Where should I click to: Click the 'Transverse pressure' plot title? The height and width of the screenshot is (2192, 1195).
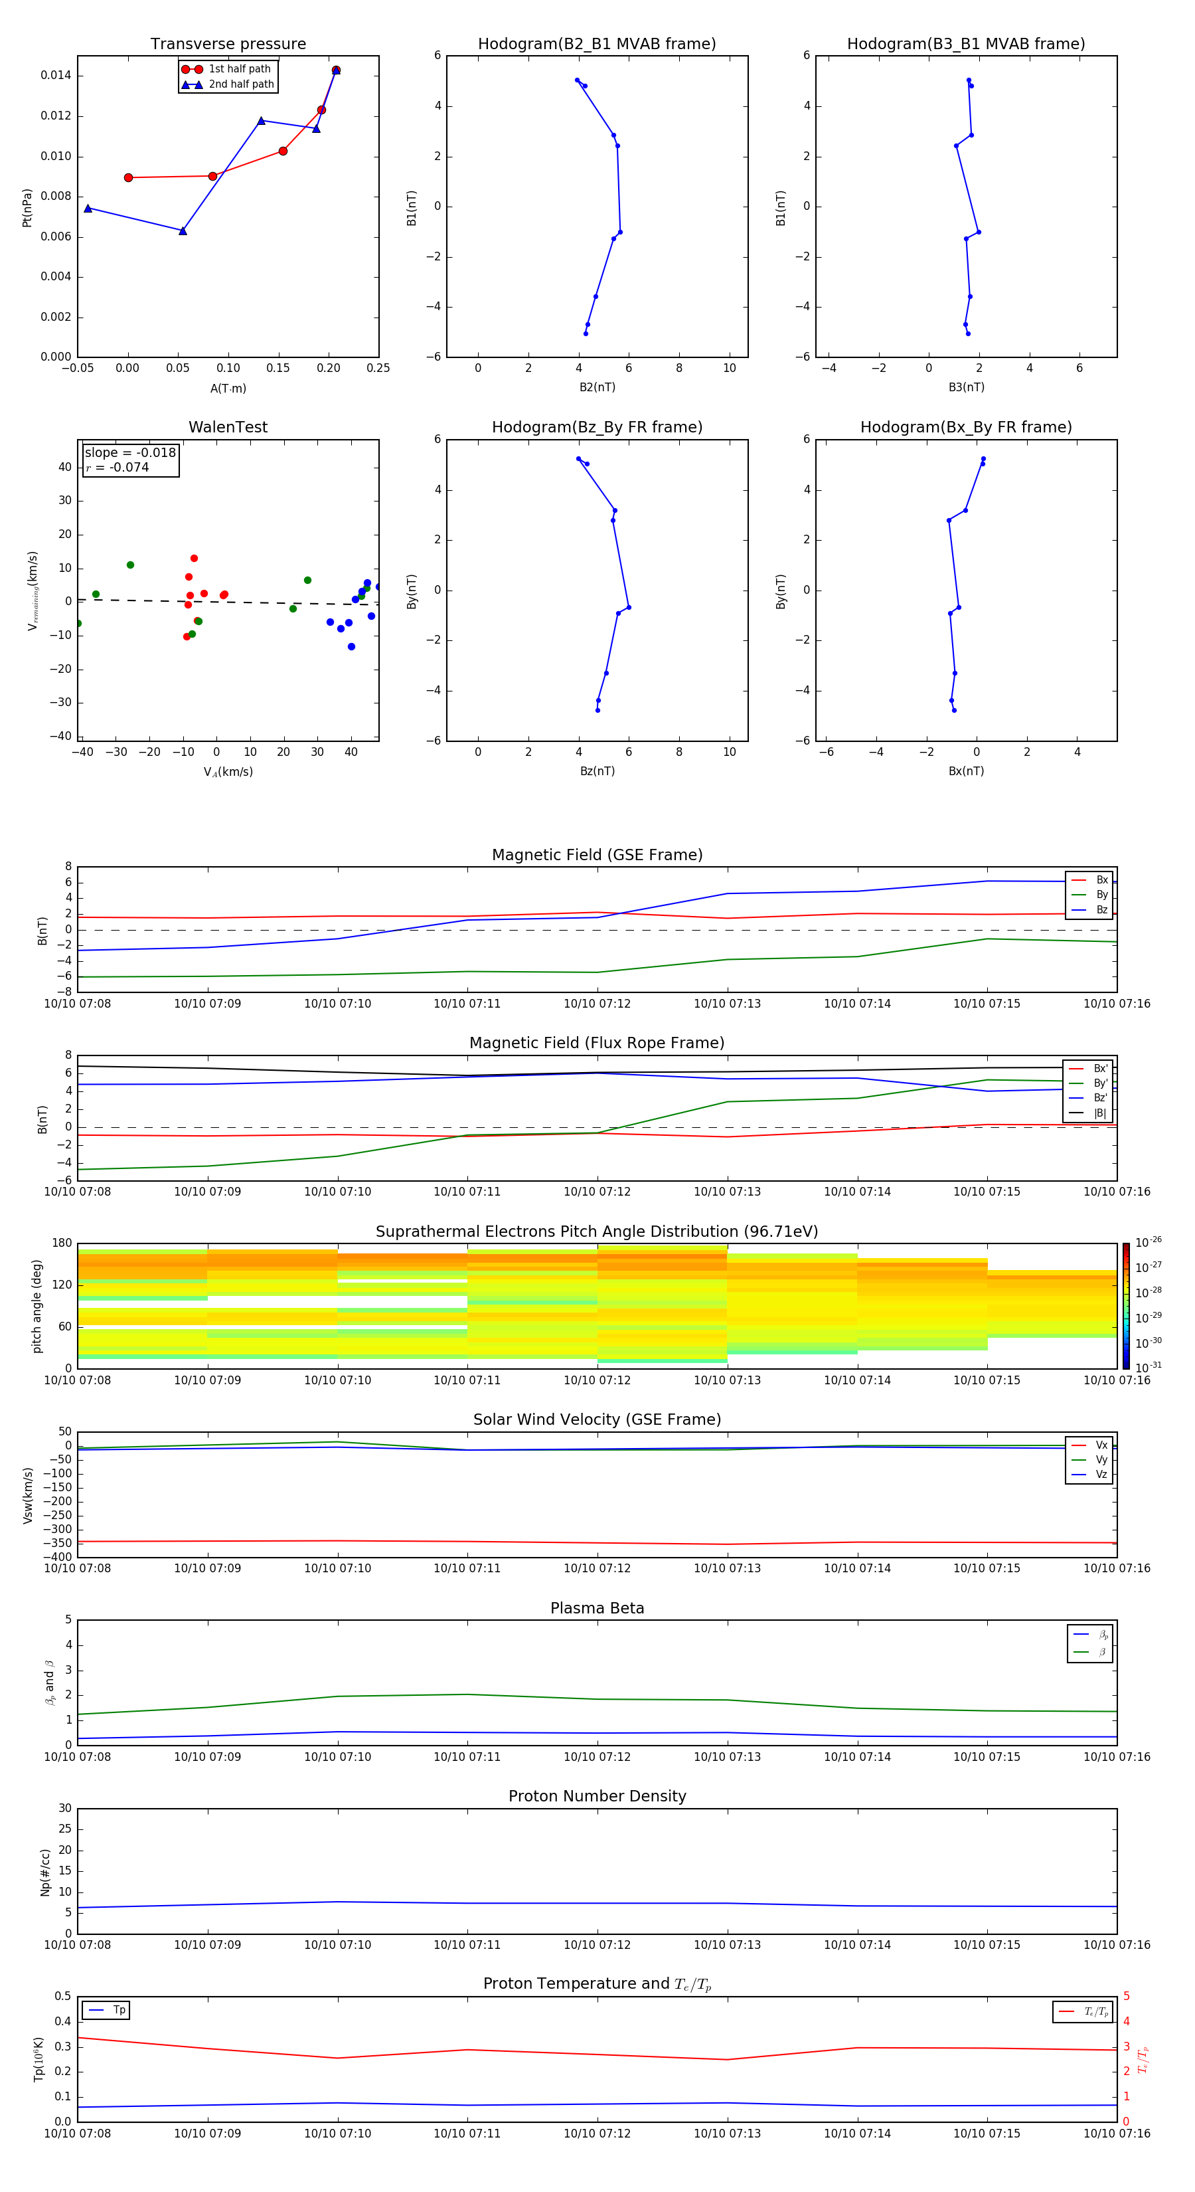pyautogui.click(x=228, y=43)
